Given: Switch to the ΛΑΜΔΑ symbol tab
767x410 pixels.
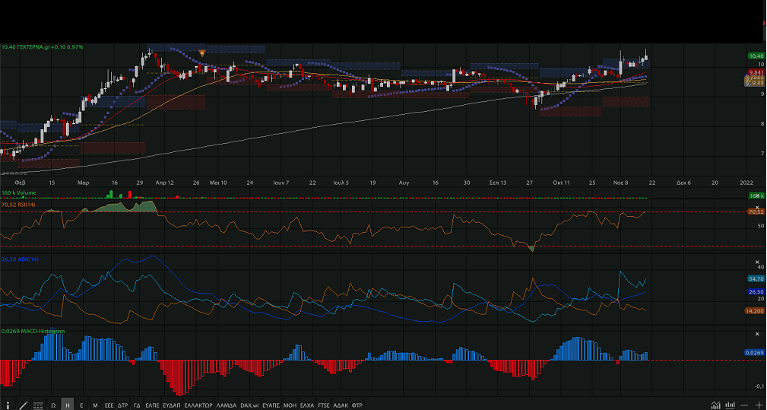Looking at the screenshot, I should coord(227,405).
